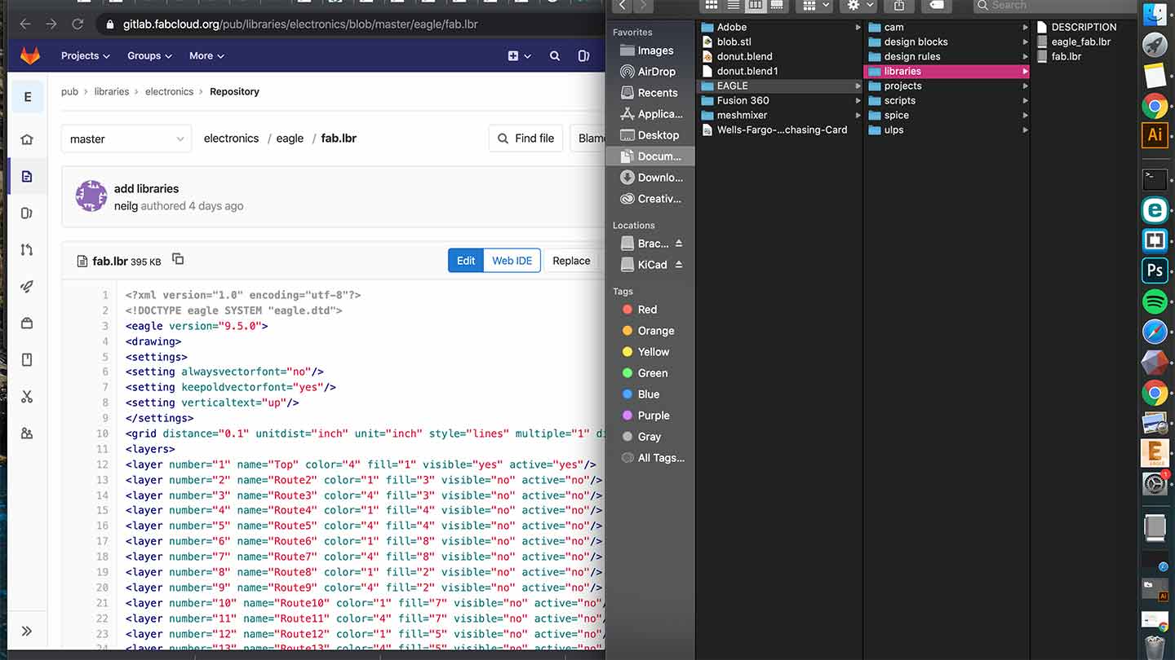Open Members icon in GitLab sidebar
Screen dimensions: 1175x660
[27, 433]
